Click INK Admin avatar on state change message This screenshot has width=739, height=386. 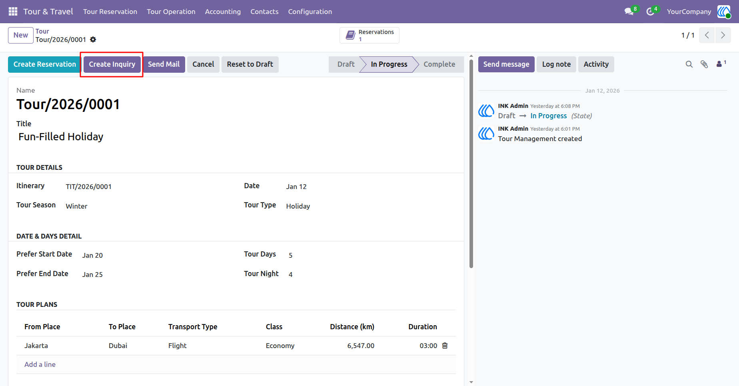[x=486, y=111]
